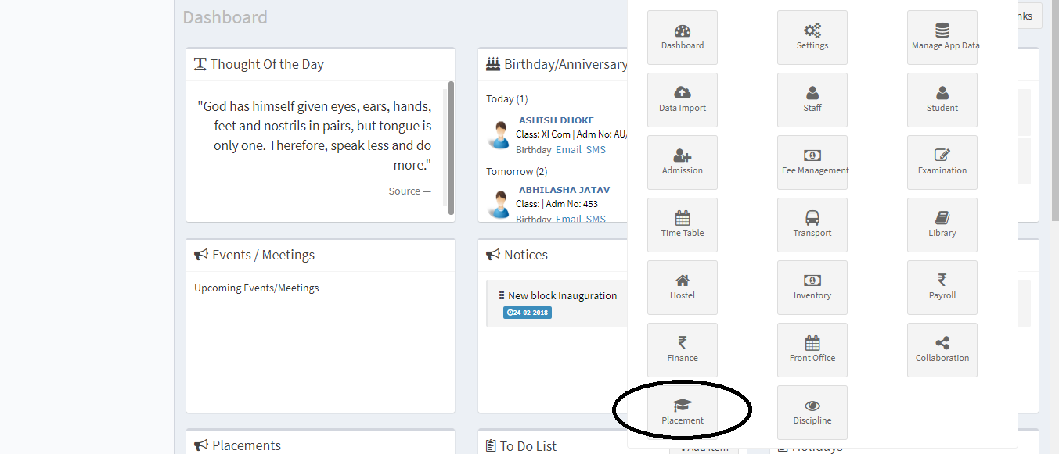Open the Placement module tile
Screen dimensions: 1059x454
pyautogui.click(x=683, y=413)
